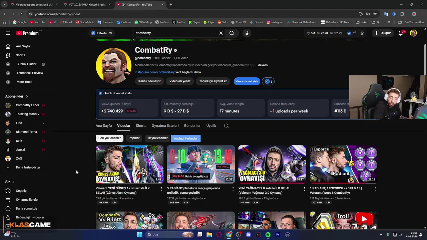427x240 pixels.
Task: Click Topluluğu ziyaret et button
Action: point(213,81)
